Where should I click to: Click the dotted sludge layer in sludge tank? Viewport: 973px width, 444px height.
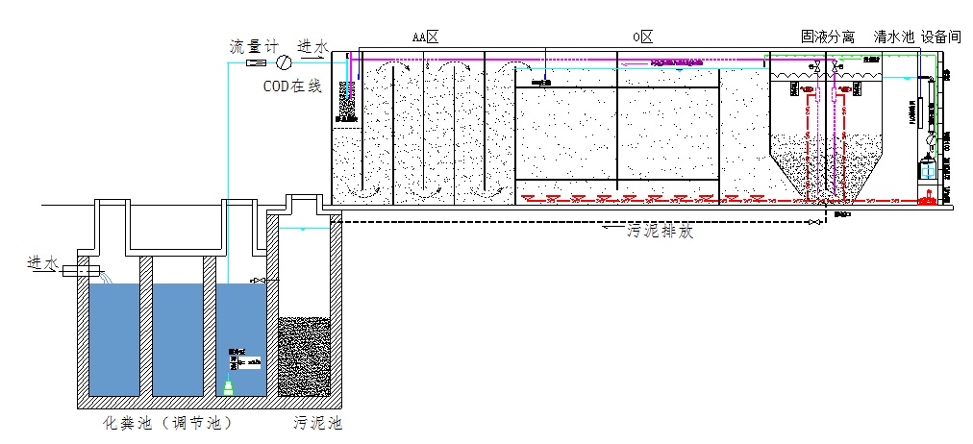(x=304, y=356)
